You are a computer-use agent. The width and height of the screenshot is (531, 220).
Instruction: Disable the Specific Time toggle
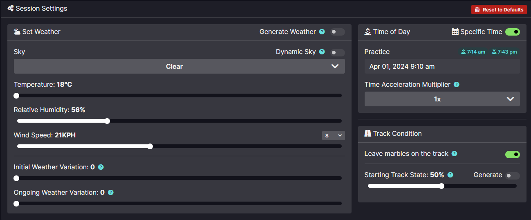[x=513, y=32]
